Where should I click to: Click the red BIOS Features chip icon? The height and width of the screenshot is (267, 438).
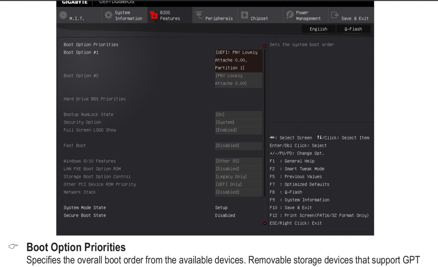[x=154, y=15]
